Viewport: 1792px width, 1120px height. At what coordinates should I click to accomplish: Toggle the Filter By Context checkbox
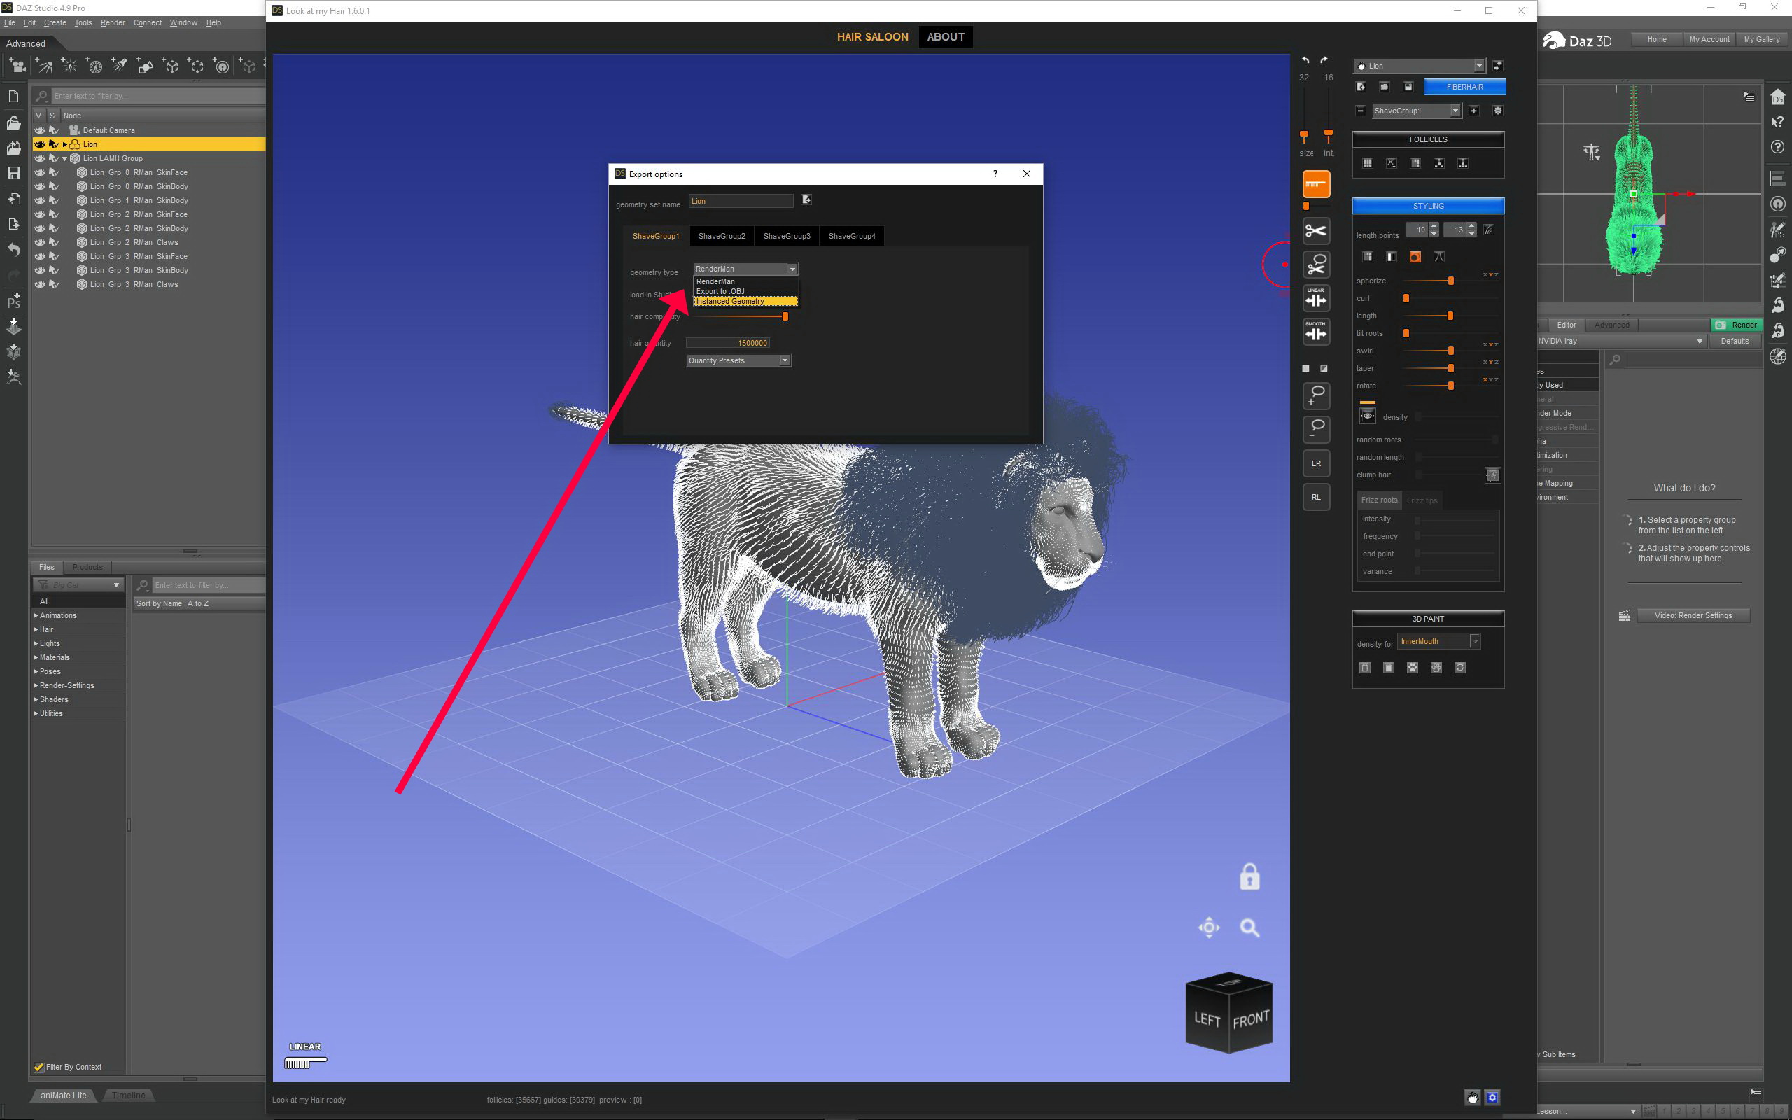pos(39,1067)
